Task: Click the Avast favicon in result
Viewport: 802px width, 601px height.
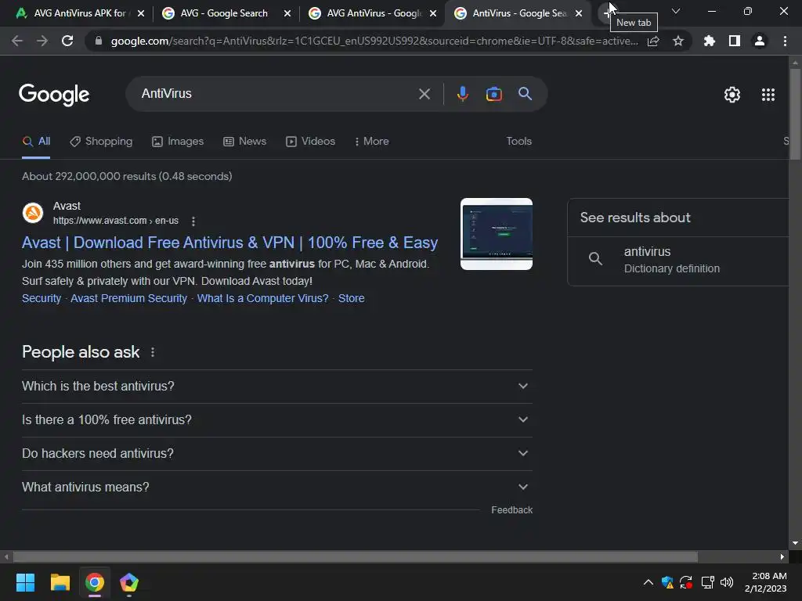Action: tap(33, 213)
